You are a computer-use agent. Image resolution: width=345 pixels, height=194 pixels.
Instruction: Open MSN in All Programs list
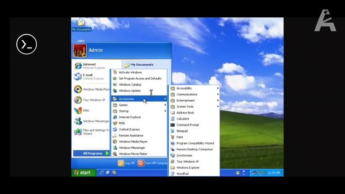tap(139, 123)
